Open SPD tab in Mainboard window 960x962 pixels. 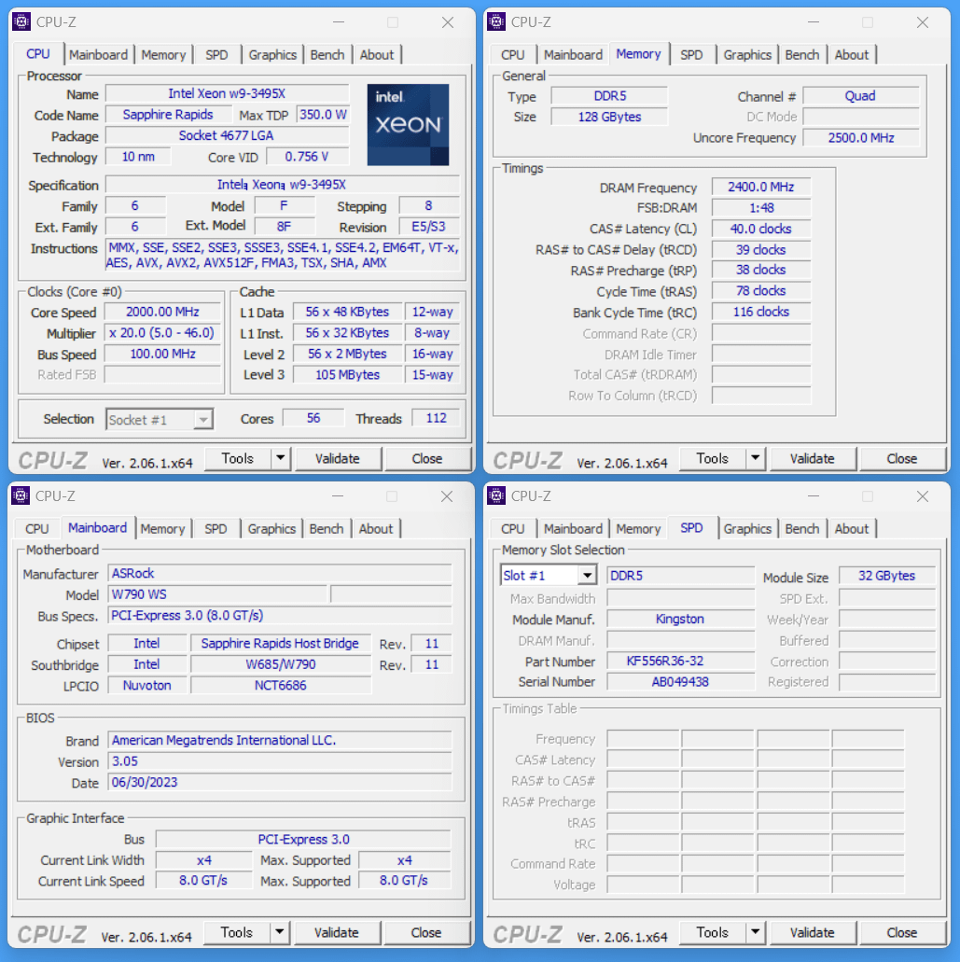216,528
